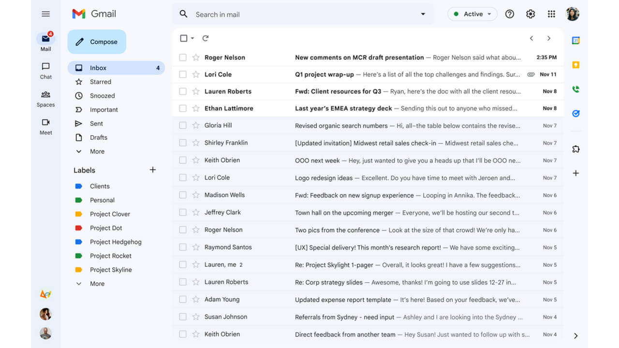Open the Google apps grid

tap(551, 14)
